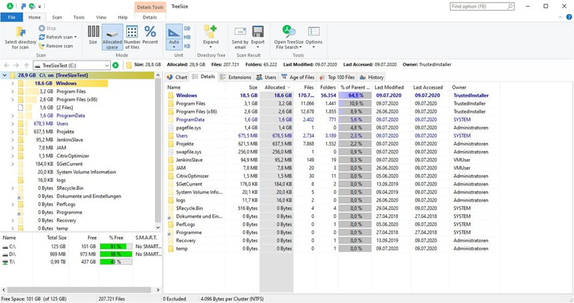Expand the Projekte tree node
The width and height of the screenshot is (574, 303).
click(x=13, y=131)
